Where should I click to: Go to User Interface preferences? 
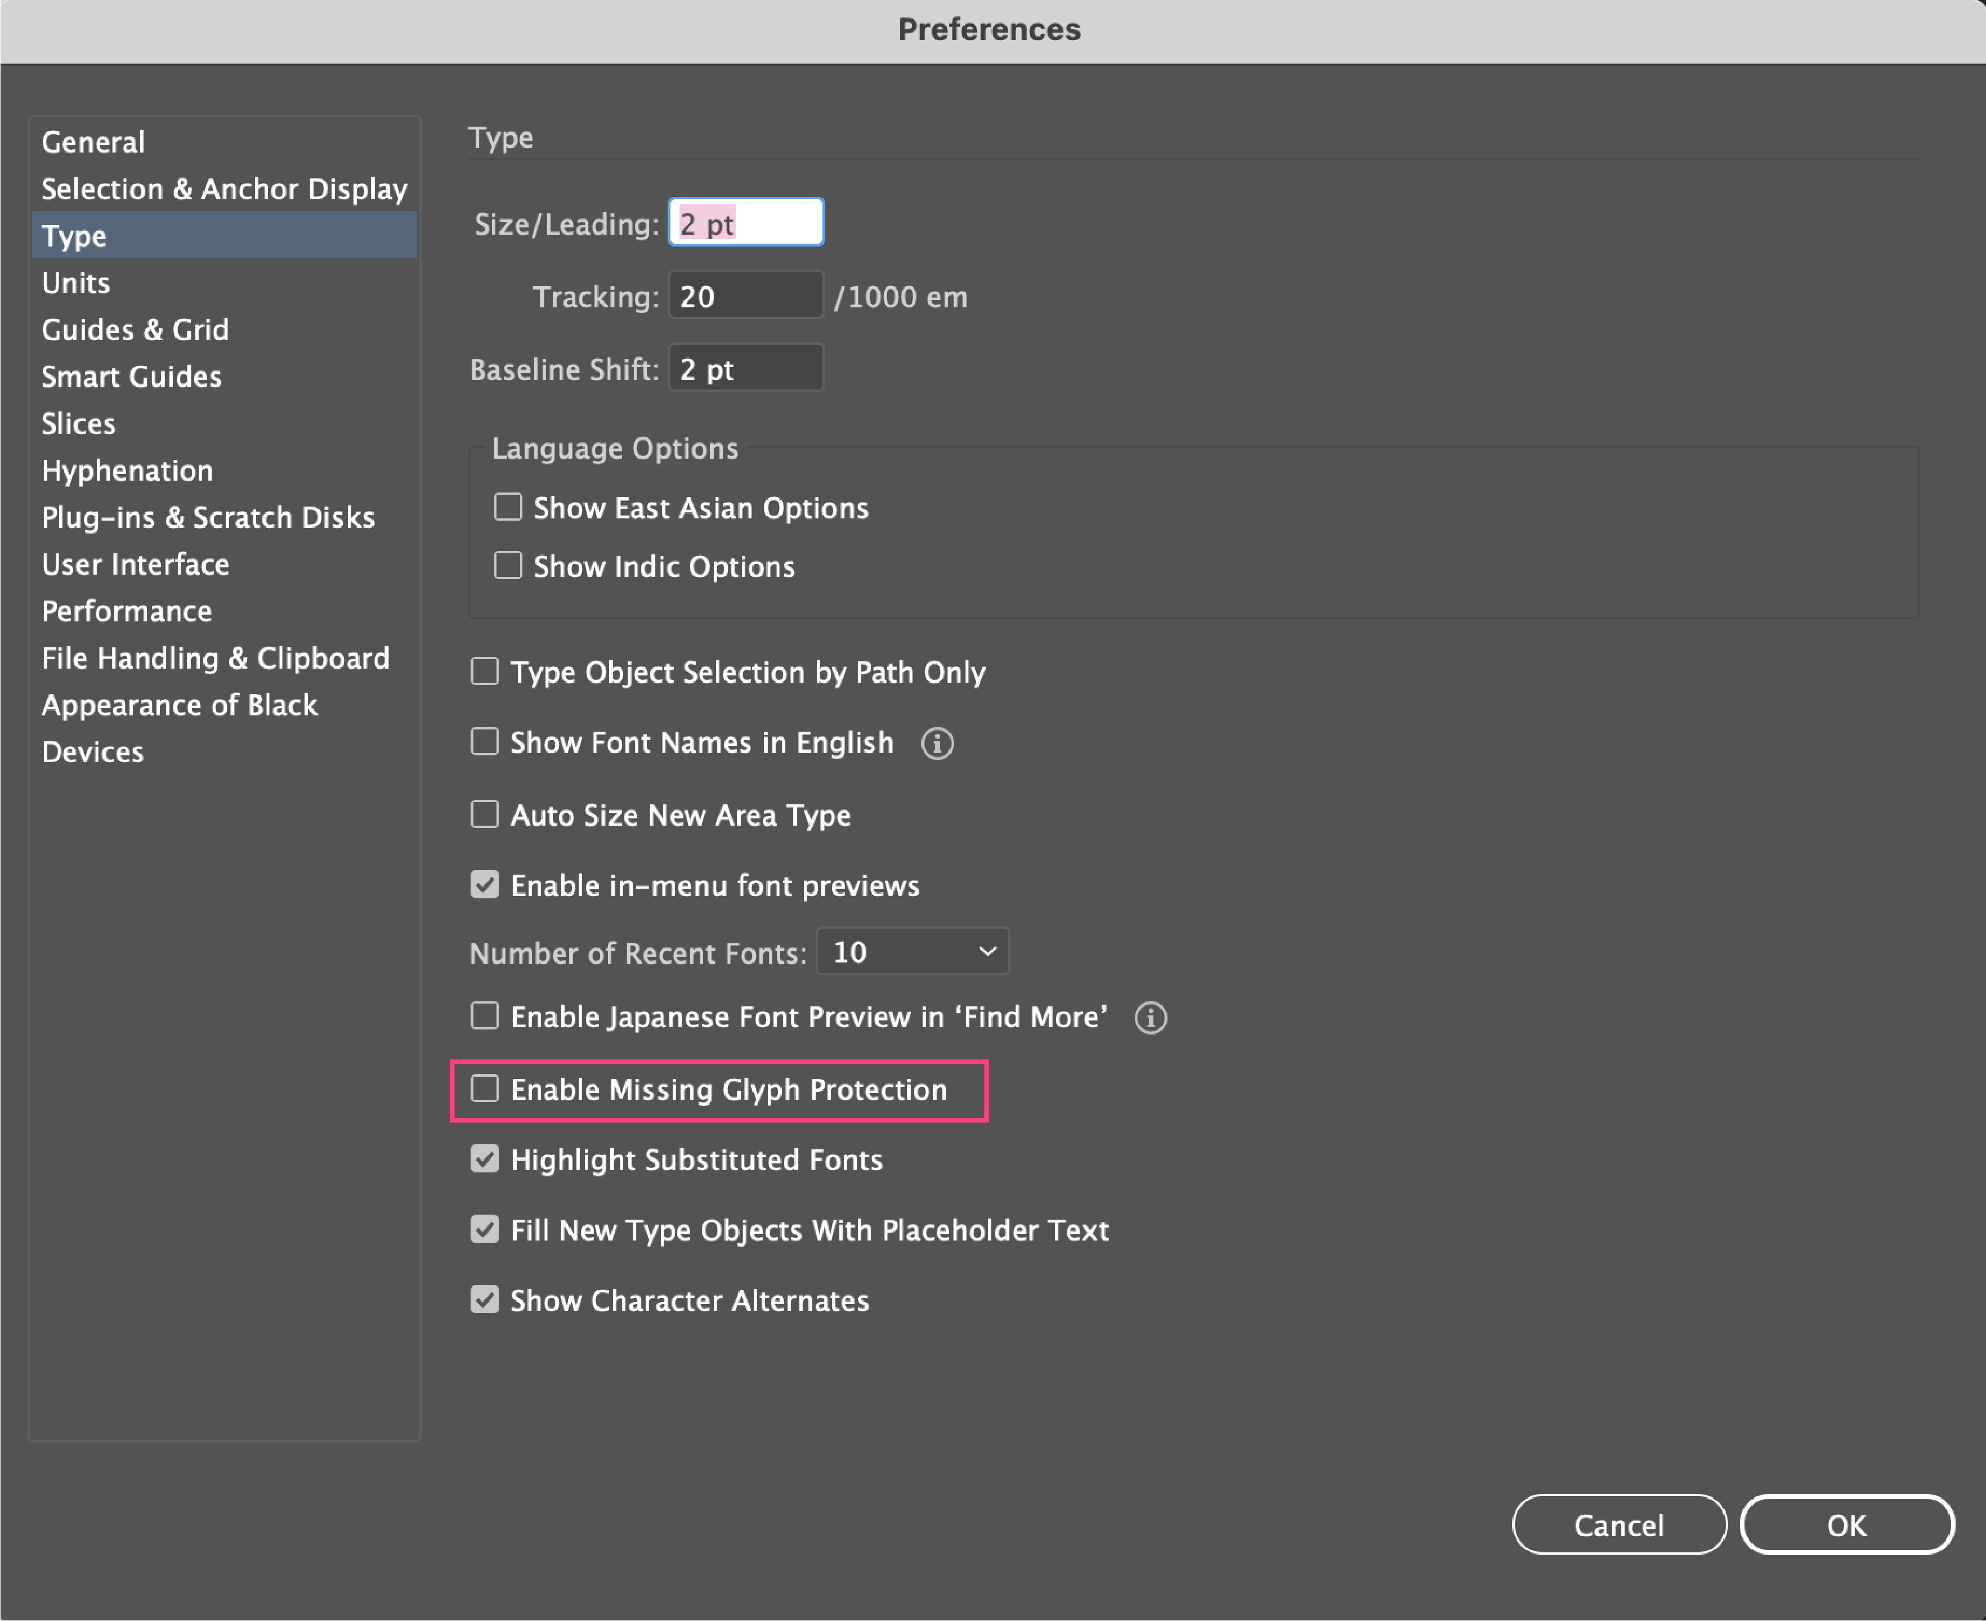tap(136, 564)
